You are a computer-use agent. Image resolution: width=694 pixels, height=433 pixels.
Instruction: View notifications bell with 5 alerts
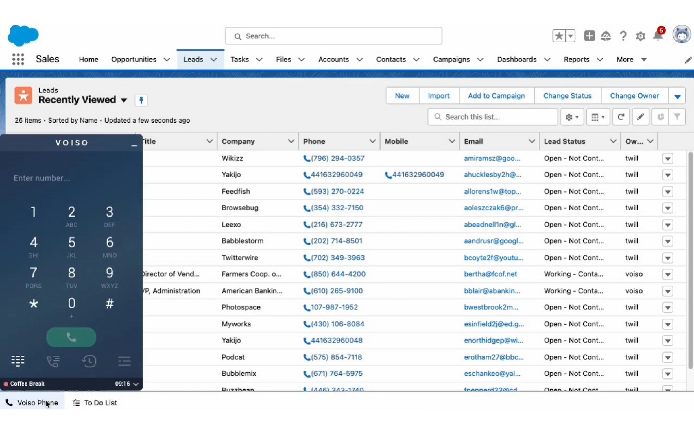click(x=658, y=35)
